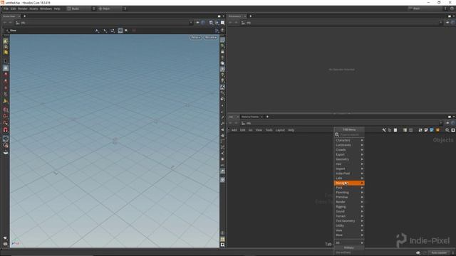Select the red magnet snapping tool

click(6, 130)
